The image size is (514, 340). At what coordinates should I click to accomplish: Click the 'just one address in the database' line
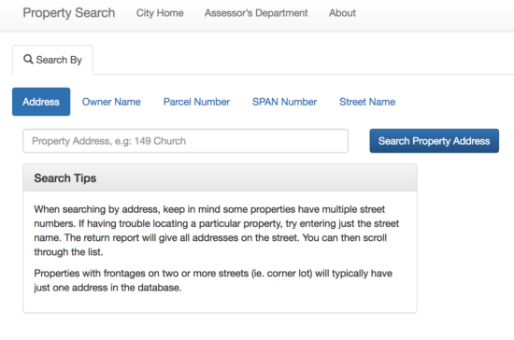point(107,288)
